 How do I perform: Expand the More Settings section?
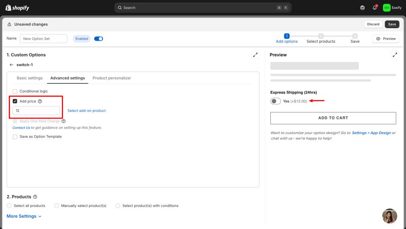tap(24, 216)
